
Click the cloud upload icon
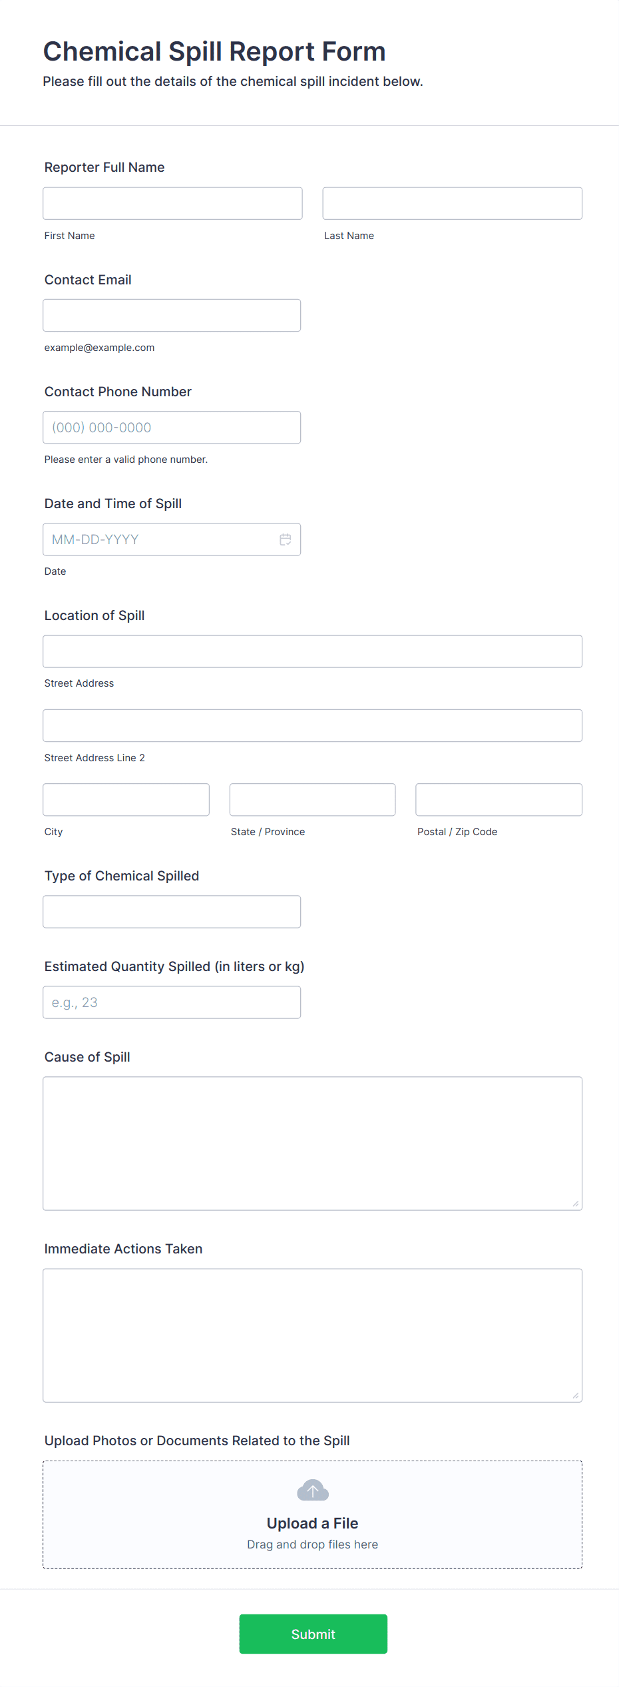click(312, 1491)
